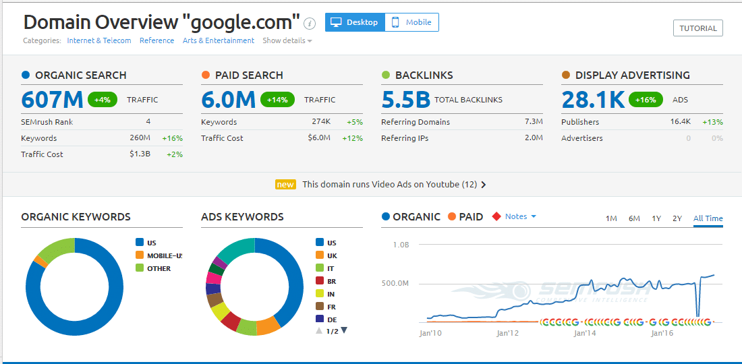This screenshot has width=742, height=364.
Task: Go to previous legend page arrow
Action: click(x=319, y=330)
